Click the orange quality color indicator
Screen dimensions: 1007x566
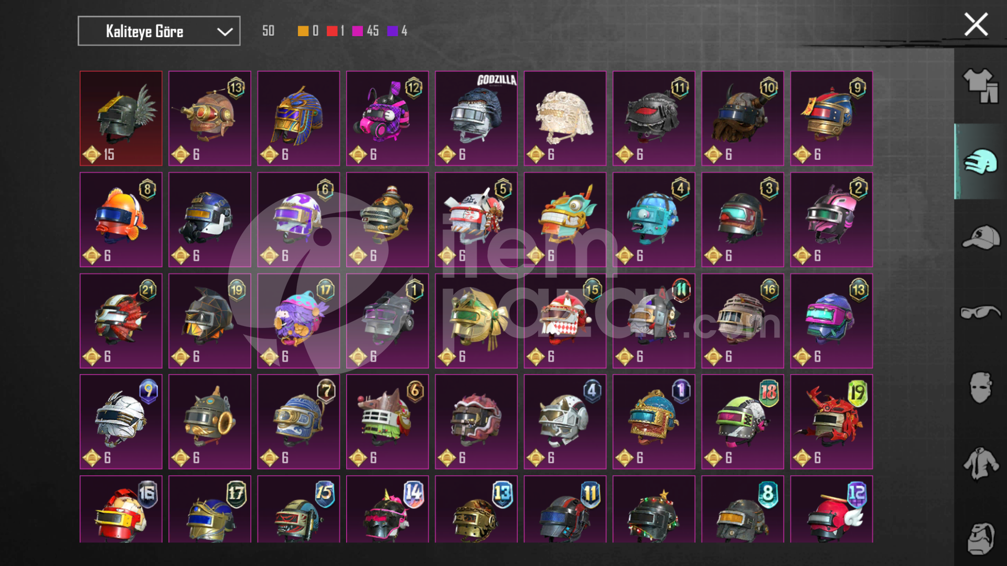pos(303,31)
